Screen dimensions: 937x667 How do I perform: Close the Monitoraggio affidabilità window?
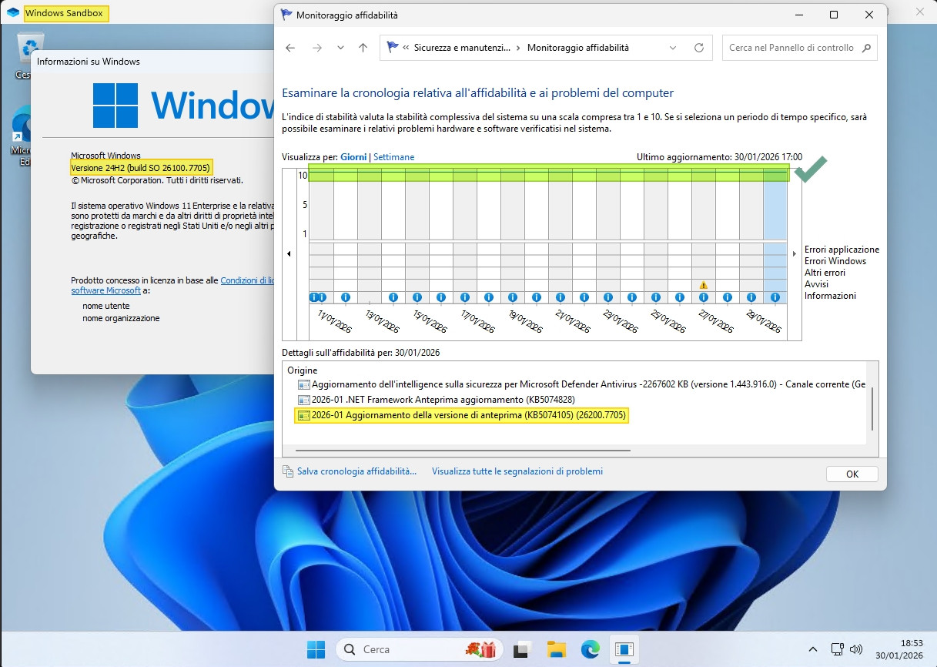coord(869,15)
